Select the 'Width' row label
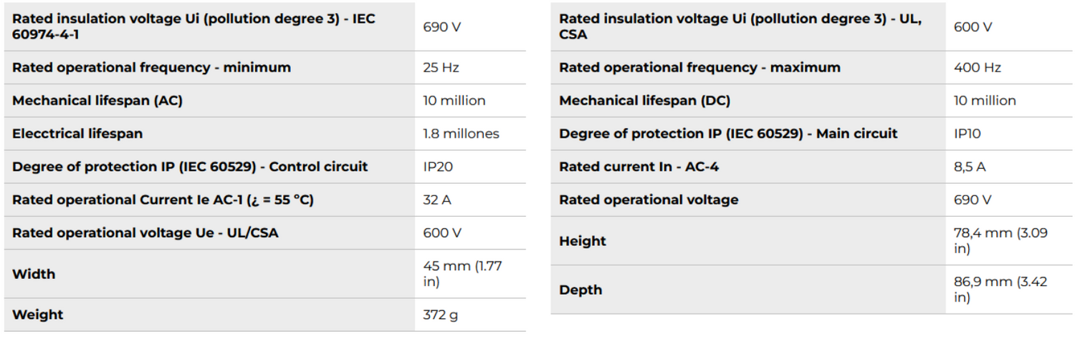 point(34,274)
